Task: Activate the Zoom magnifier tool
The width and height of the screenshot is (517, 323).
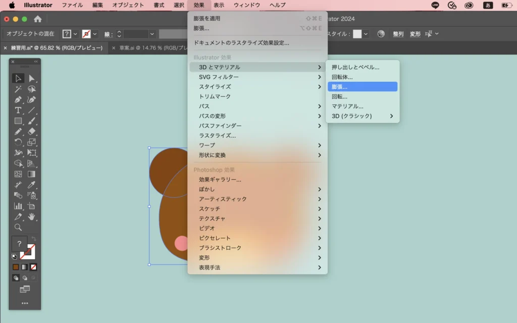Action: 18,227
